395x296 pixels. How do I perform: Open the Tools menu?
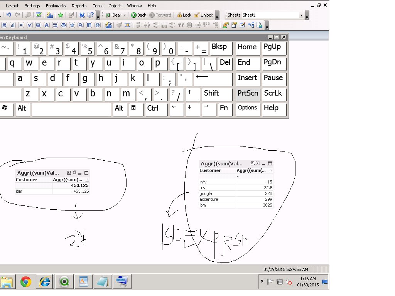pos(98,5)
